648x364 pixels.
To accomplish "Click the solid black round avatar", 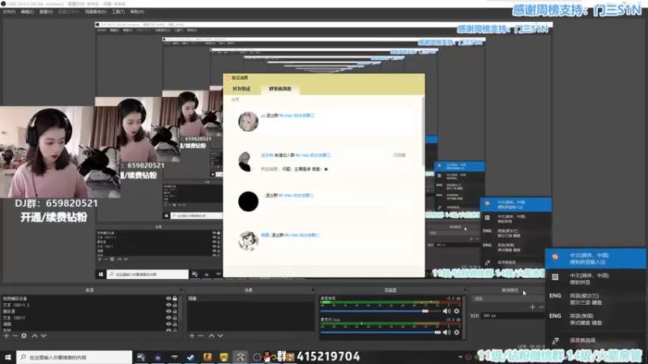I will point(248,201).
